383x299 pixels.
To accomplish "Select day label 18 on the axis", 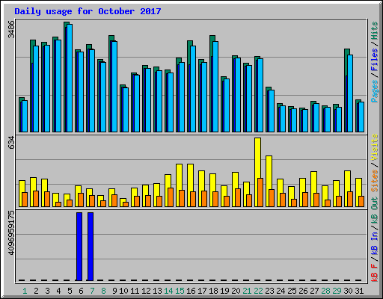I will (213, 291).
